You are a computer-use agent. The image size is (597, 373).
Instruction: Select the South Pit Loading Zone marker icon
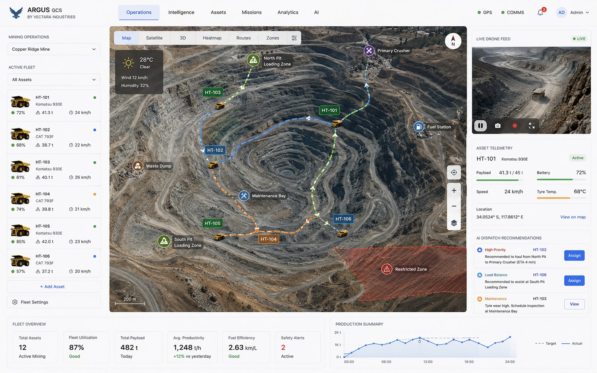(x=164, y=241)
